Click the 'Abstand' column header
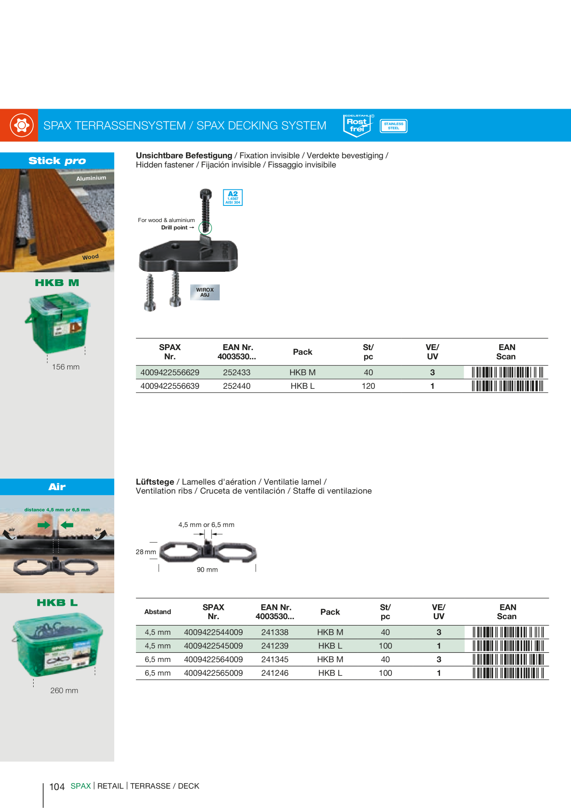Viewport: 571px width, 808px height. click(x=157, y=612)
